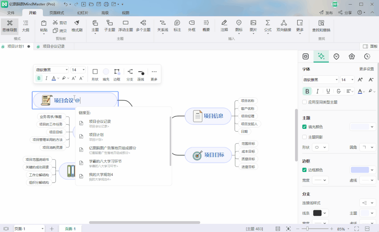Screen dimensions: 379x232
Task: Open font size 14 dropdown in right panel
Action: 347,80
